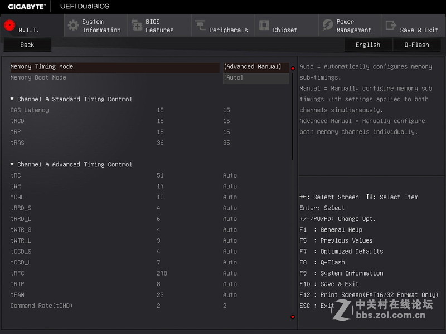The width and height of the screenshot is (446, 334).
Task: Click the Back button
Action: [x=27, y=45]
